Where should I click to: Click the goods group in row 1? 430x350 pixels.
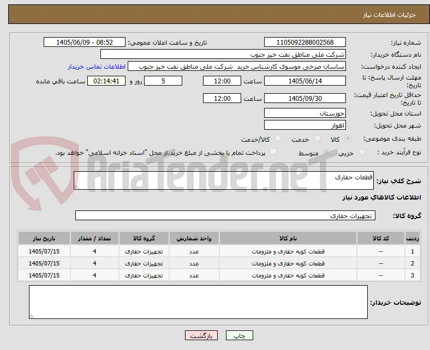pos(144,251)
